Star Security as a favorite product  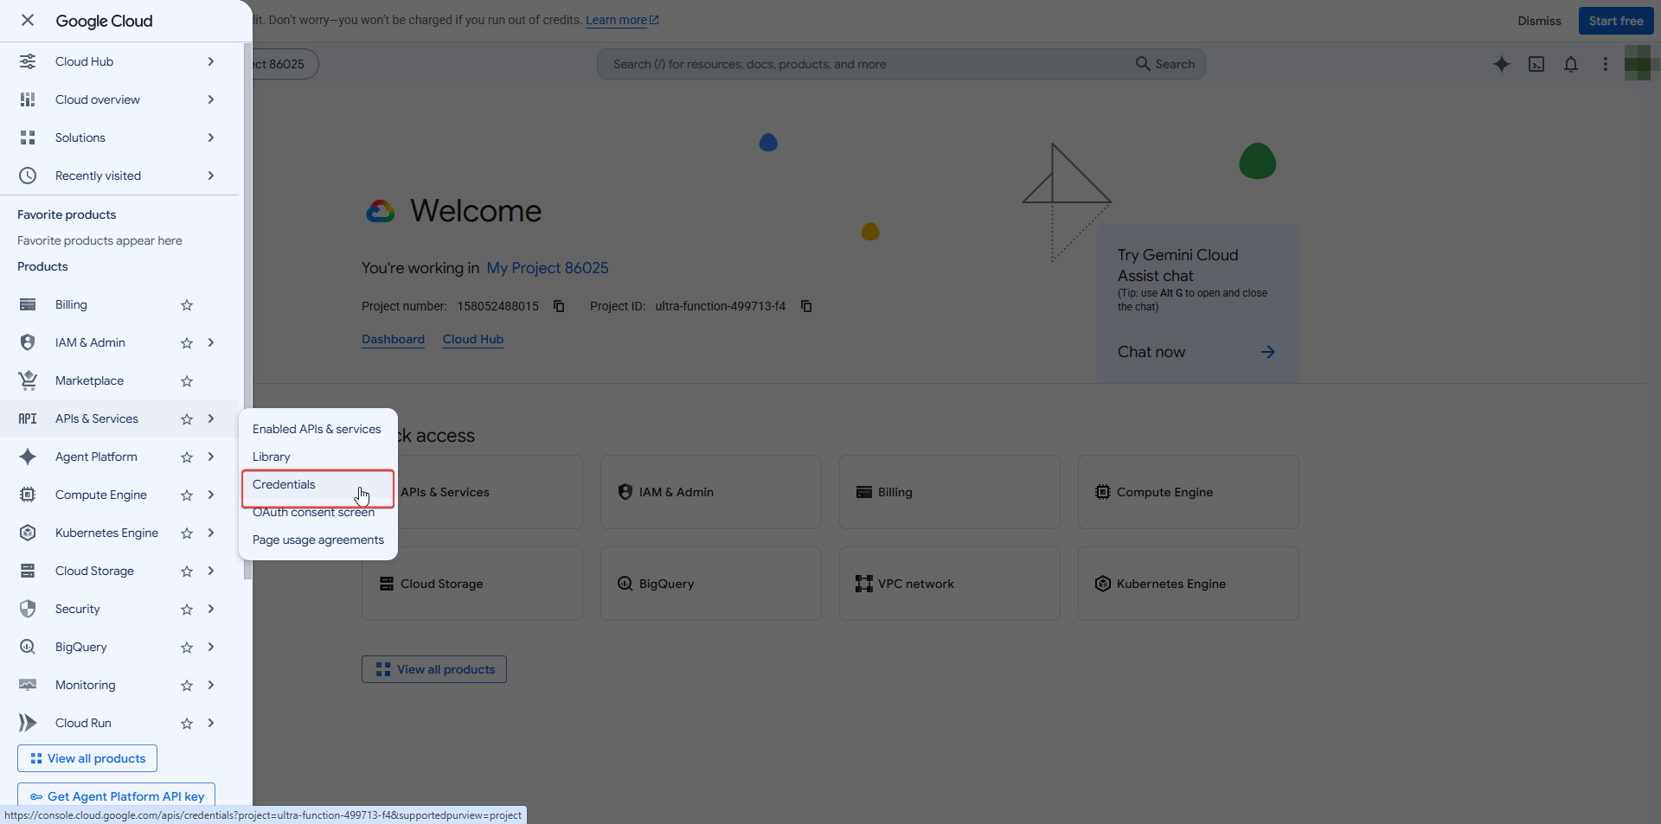click(x=187, y=609)
